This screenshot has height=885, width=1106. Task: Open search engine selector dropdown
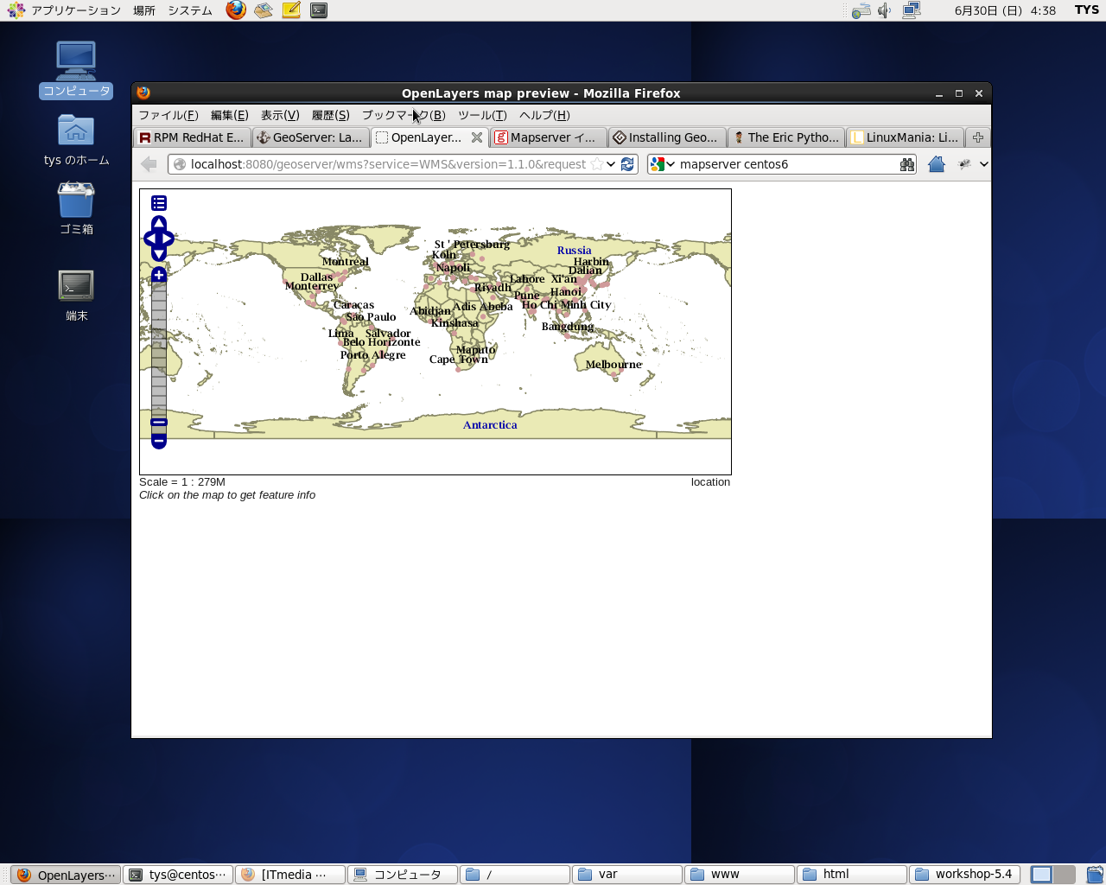[661, 164]
